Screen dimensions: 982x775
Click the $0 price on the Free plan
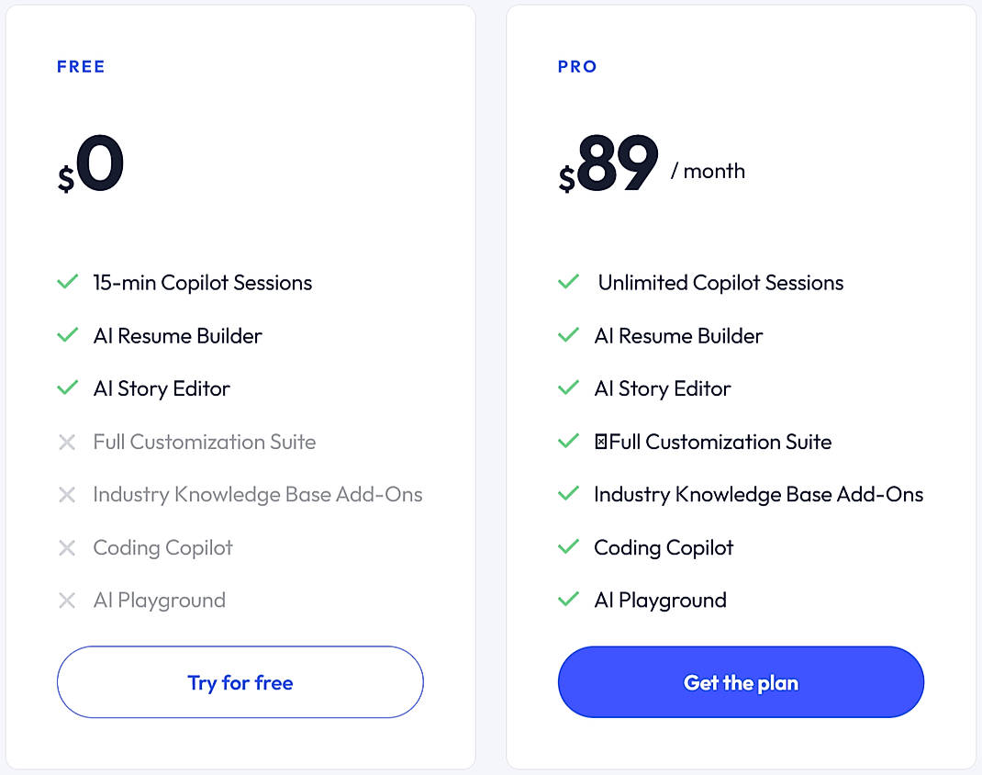92,163
